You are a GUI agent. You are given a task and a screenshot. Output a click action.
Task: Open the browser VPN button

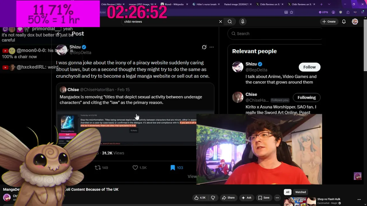[x=323, y=12]
